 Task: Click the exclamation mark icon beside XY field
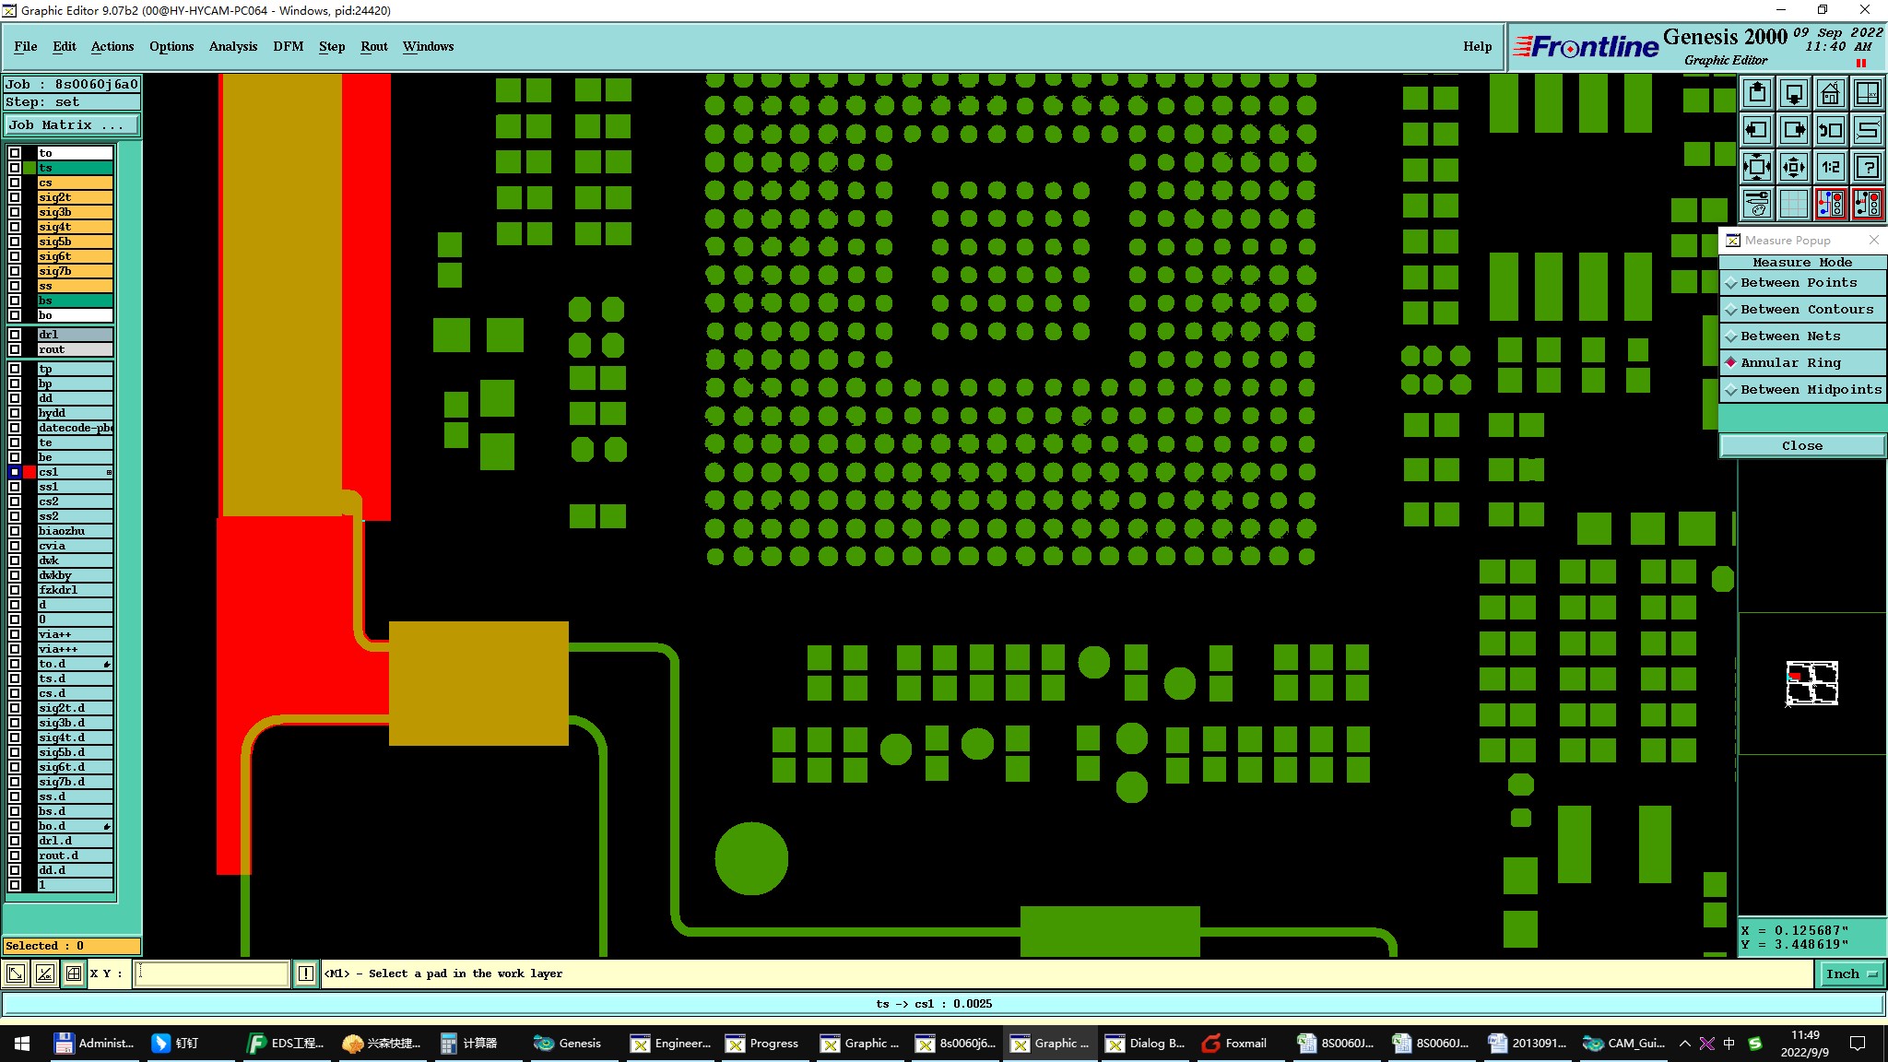coord(306,973)
